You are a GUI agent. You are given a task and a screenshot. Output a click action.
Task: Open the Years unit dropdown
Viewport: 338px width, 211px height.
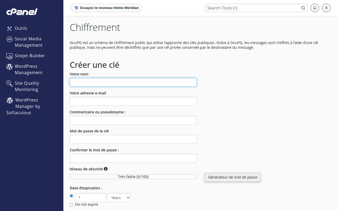coord(119,198)
